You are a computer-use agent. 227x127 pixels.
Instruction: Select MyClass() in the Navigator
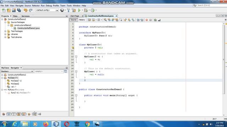click(x=15, y=84)
